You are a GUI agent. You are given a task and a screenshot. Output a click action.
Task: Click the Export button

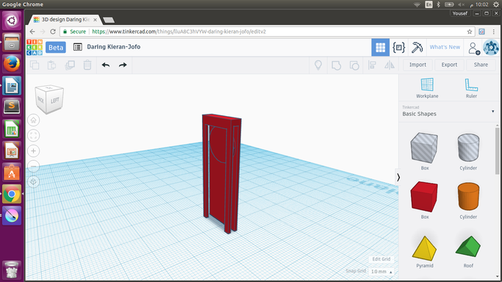click(x=449, y=65)
